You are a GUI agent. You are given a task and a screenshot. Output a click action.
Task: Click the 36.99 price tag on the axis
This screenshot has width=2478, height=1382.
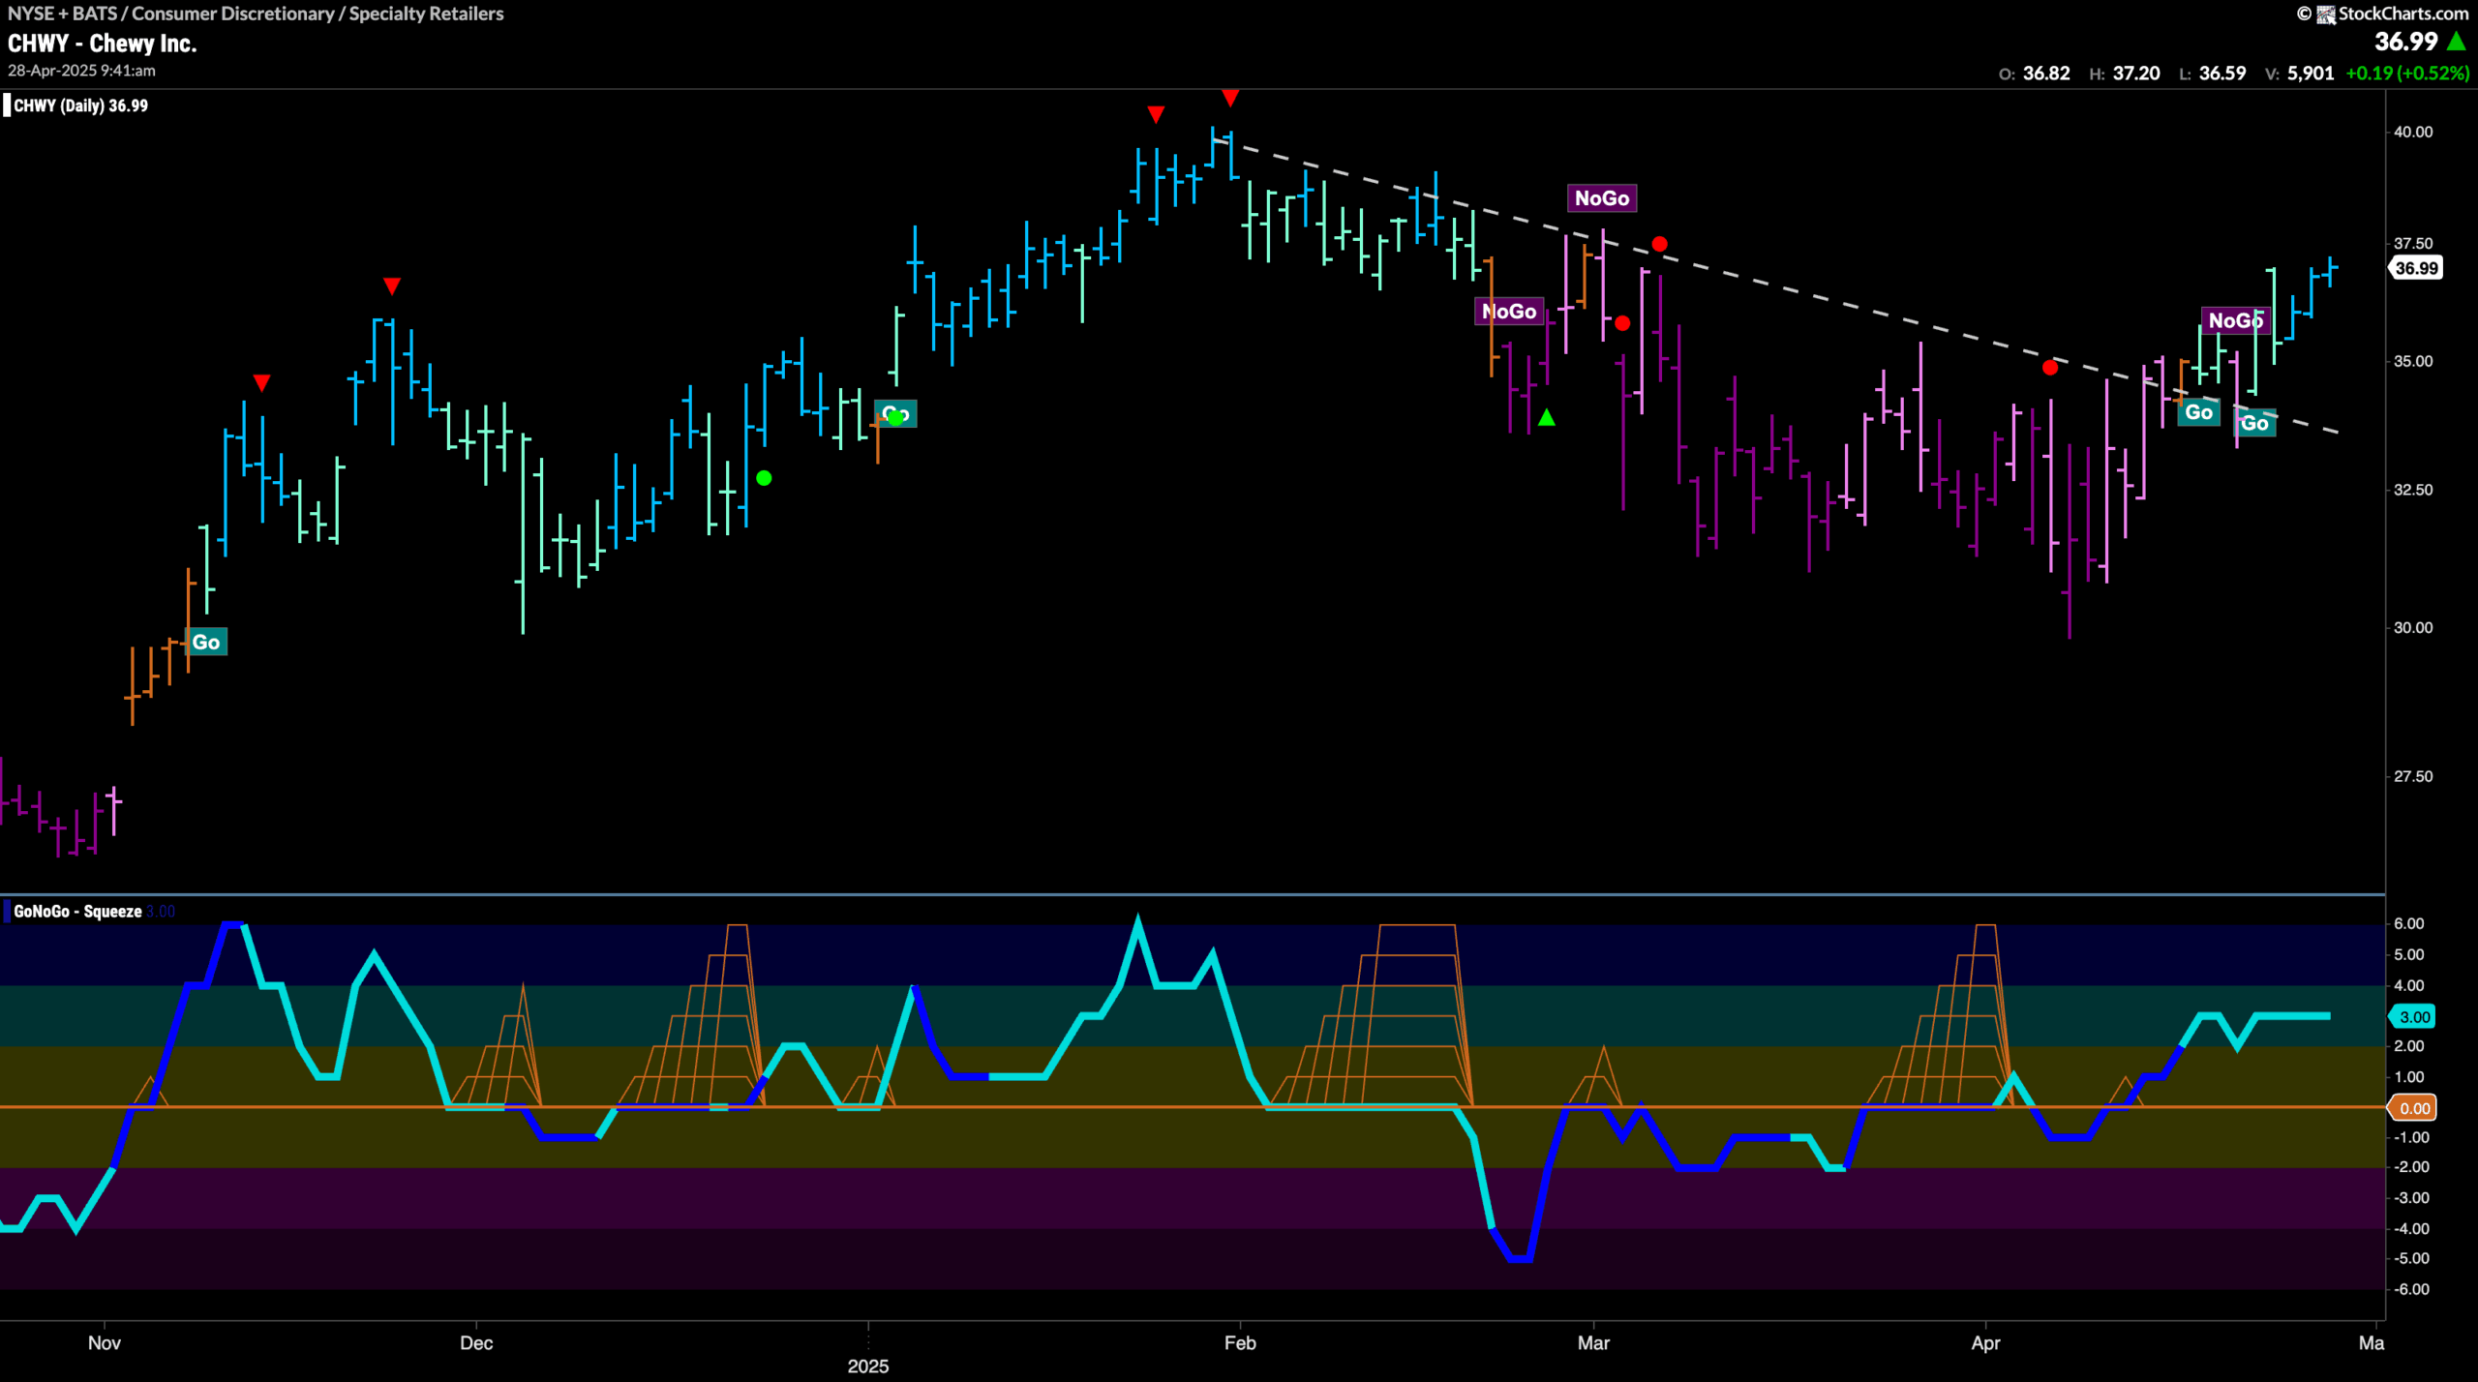pos(2416,268)
